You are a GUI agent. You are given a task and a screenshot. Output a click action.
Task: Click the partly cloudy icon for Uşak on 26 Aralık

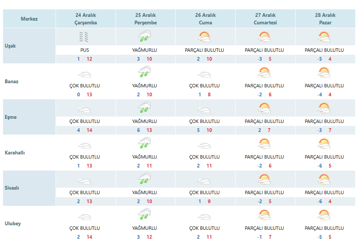coord(204,37)
